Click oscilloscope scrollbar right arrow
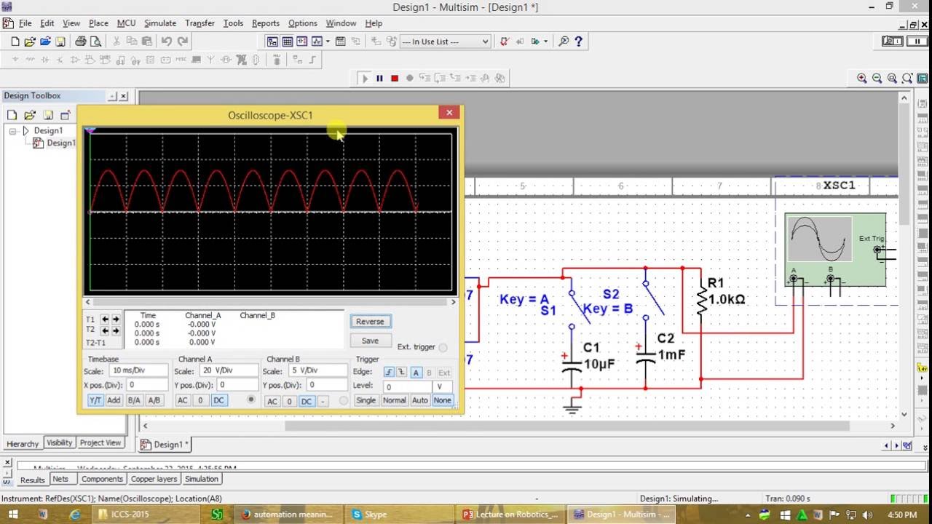The width and height of the screenshot is (932, 524). [453, 302]
